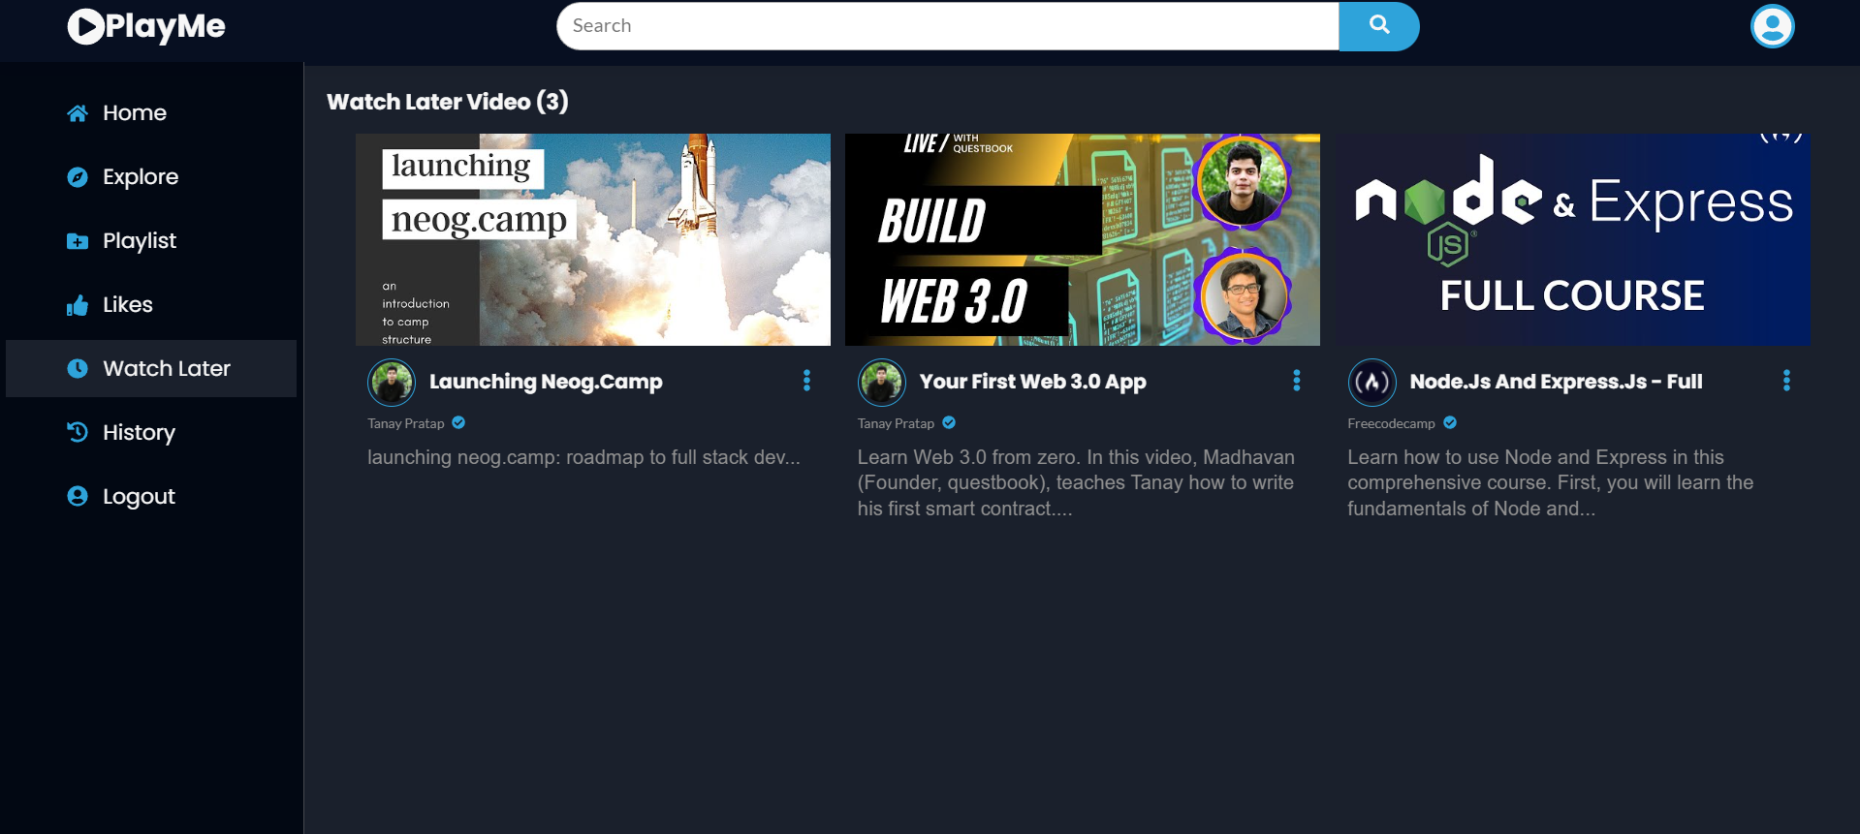Image resolution: width=1860 pixels, height=834 pixels.
Task: Click verified badge under Launching Neog.Camp
Action: point(458,422)
